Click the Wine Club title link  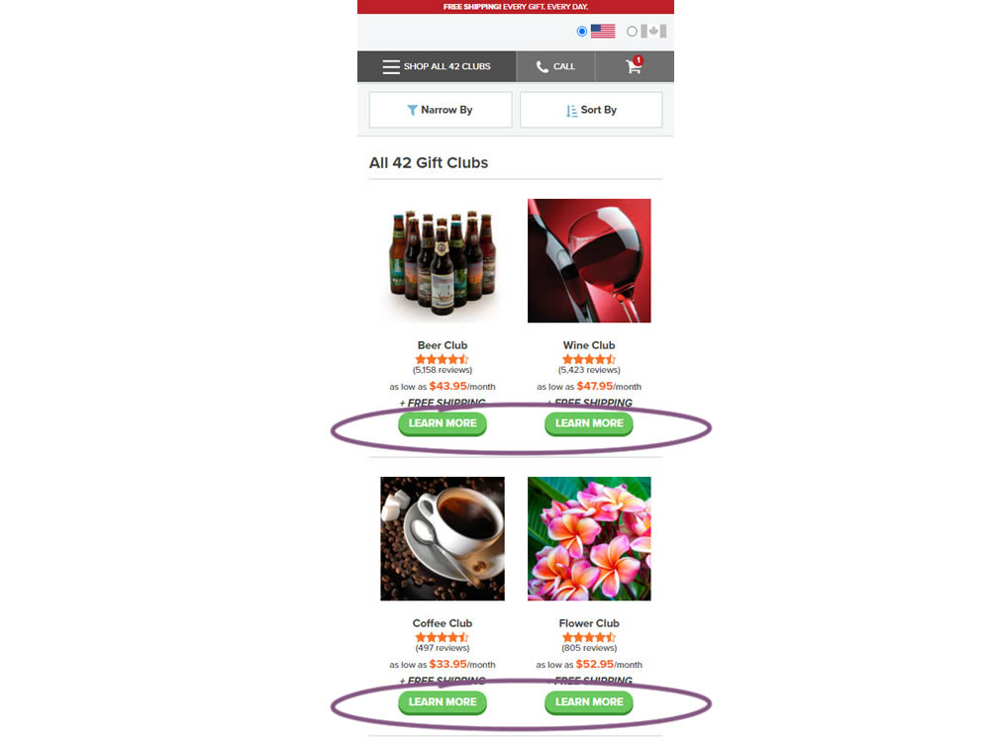tap(588, 345)
